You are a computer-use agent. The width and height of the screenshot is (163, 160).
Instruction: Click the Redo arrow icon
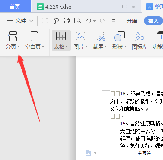point(102,21)
